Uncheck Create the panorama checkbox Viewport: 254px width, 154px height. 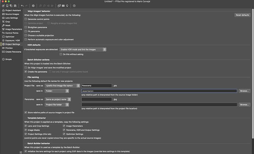tap(26, 71)
